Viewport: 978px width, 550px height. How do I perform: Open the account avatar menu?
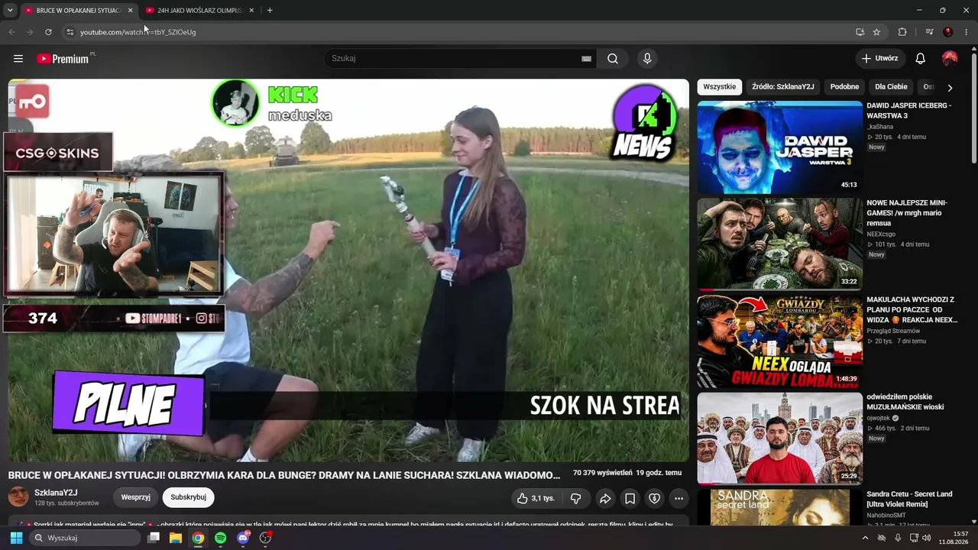pyautogui.click(x=950, y=59)
